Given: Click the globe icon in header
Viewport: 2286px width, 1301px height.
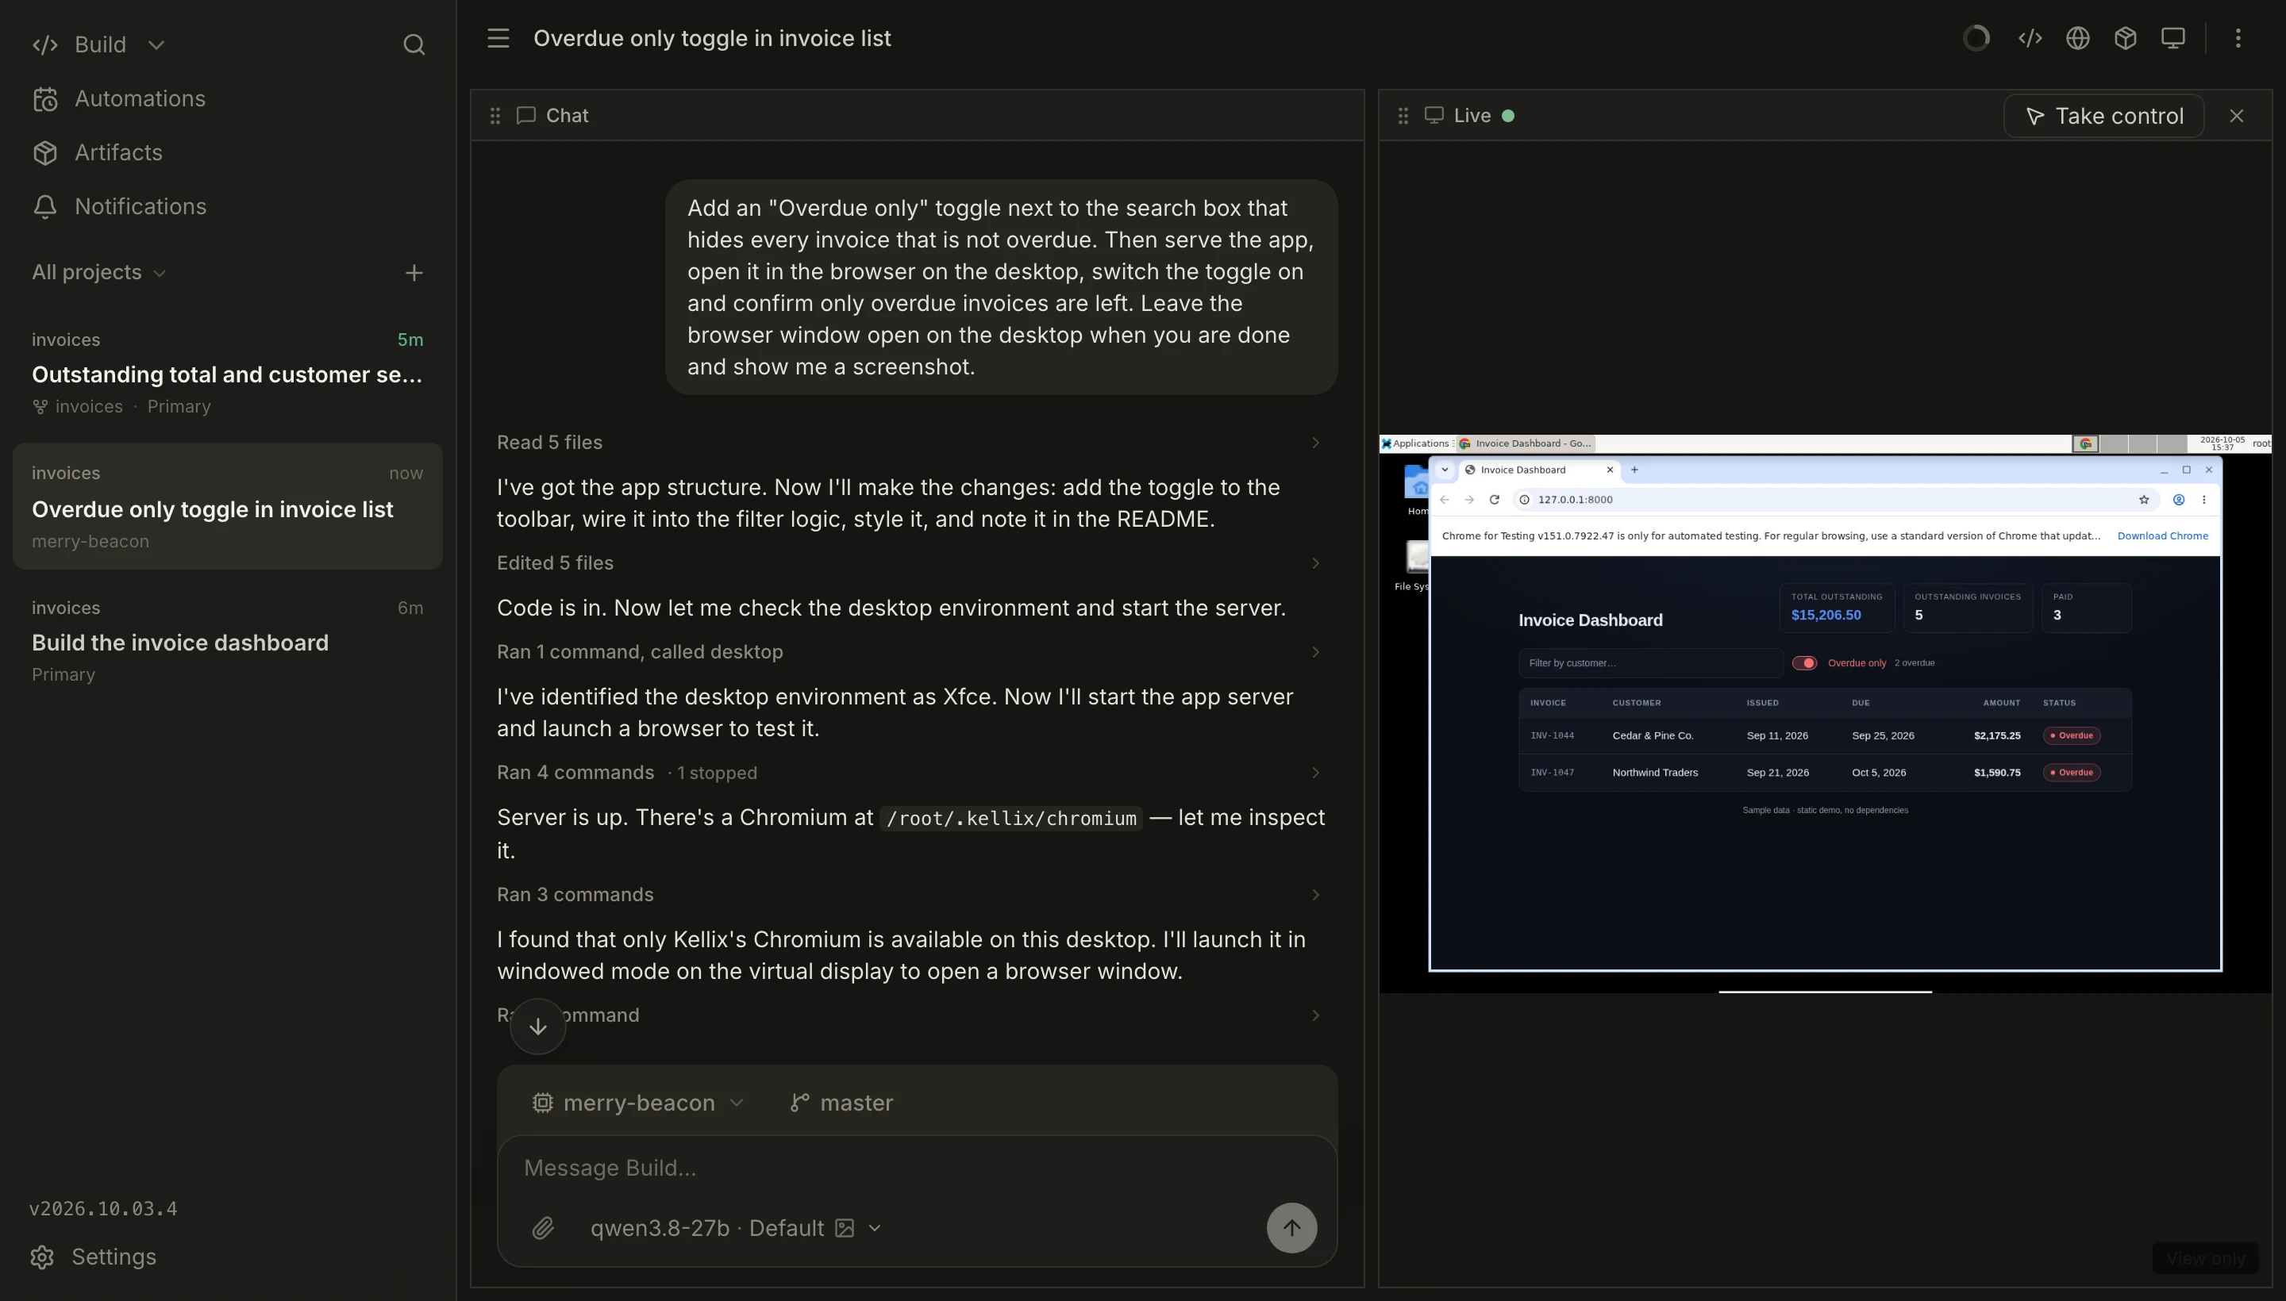Looking at the screenshot, I should (x=2078, y=38).
